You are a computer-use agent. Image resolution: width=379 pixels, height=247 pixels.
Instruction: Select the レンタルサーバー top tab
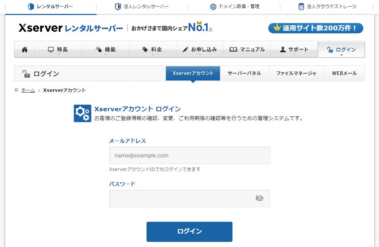point(50,7)
